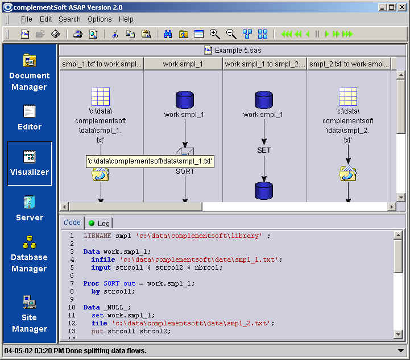The width and height of the screenshot is (410, 360).
Task: Click the yellow folder refresh toolbar icon
Action: coord(183,34)
